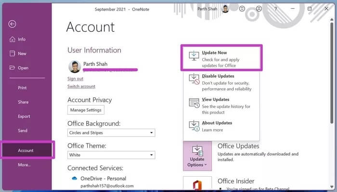Screen dimensions: 337x192
Task: Click the Sign out link
Action: coord(75,78)
